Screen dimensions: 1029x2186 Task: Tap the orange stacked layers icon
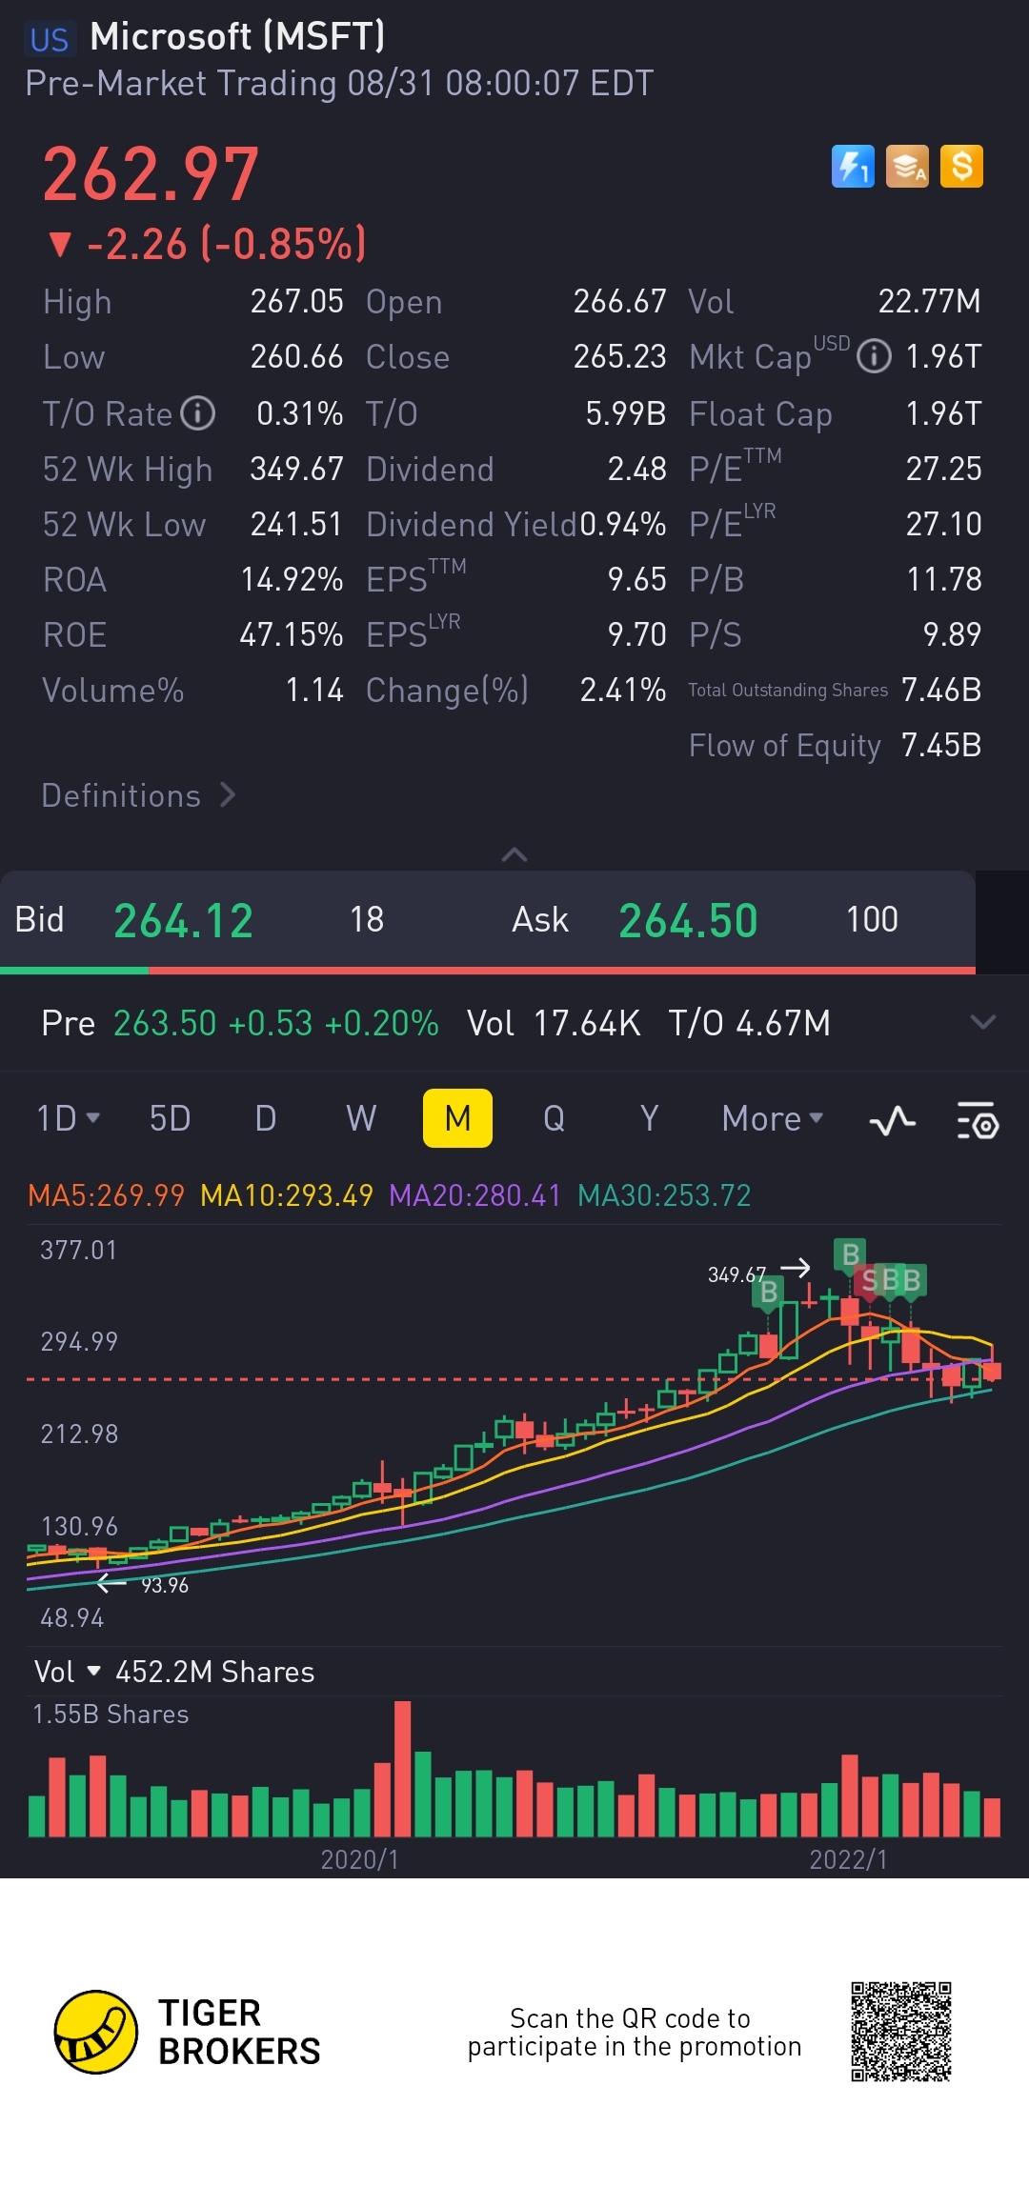coord(907,167)
